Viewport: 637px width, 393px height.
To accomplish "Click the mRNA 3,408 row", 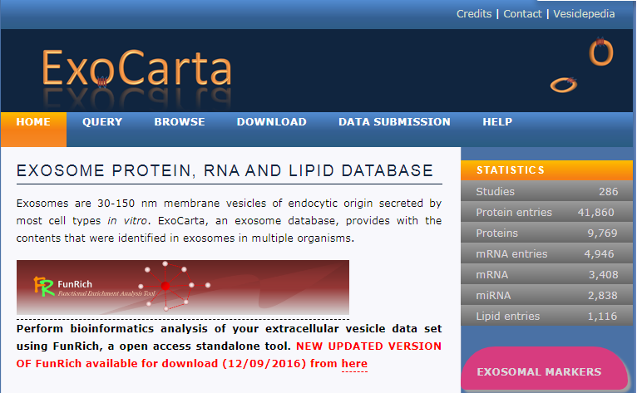I will pyautogui.click(x=547, y=274).
